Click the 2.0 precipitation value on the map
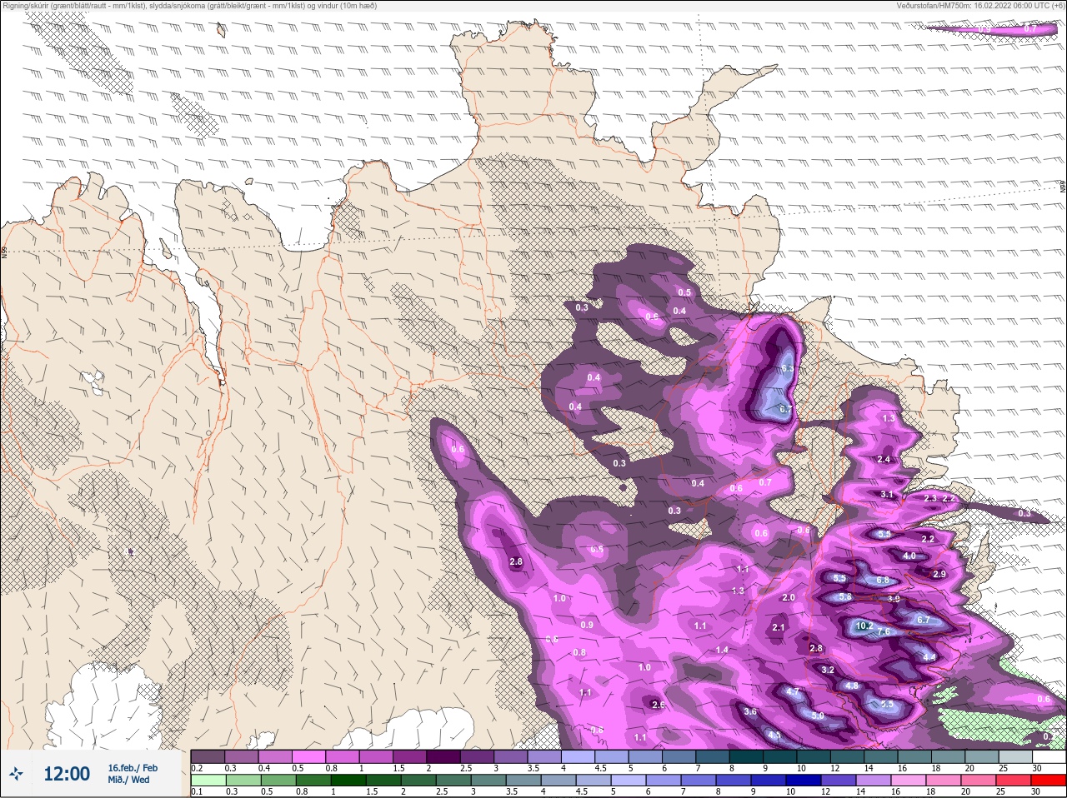The height and width of the screenshot is (798, 1067). click(789, 597)
